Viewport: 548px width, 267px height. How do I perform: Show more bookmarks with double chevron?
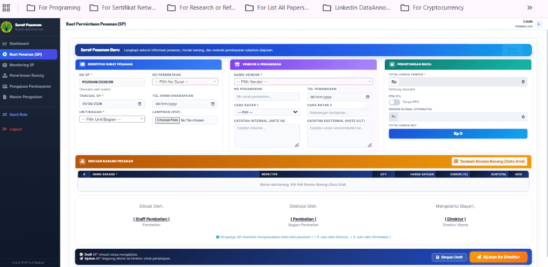pyautogui.click(x=529, y=7)
